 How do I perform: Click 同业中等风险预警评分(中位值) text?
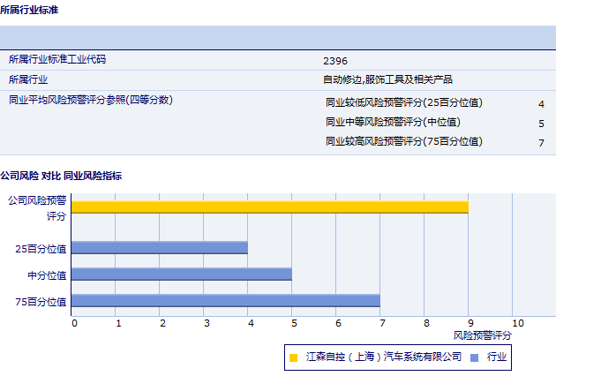click(x=393, y=122)
